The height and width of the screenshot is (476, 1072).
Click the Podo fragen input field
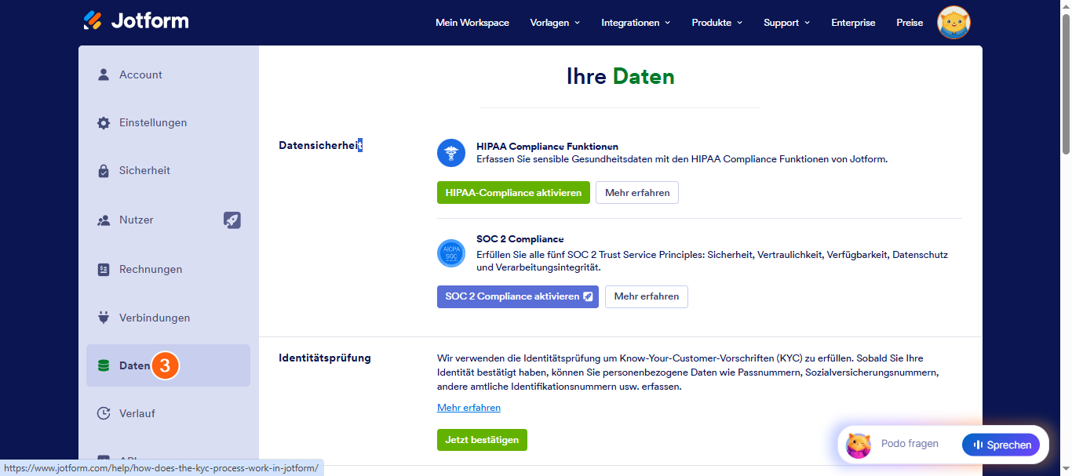(x=910, y=444)
